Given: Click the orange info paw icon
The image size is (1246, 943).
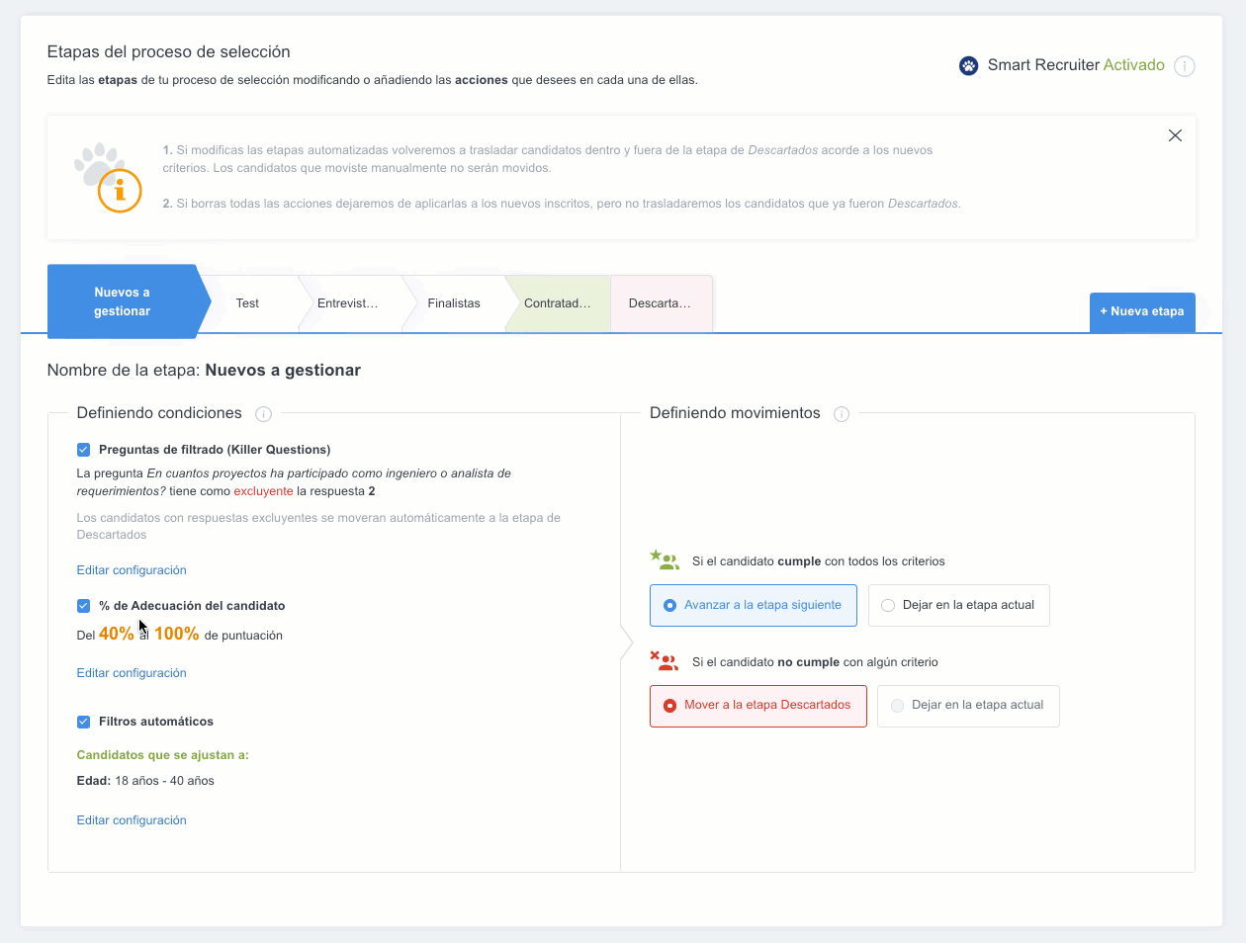Looking at the screenshot, I should [109, 178].
